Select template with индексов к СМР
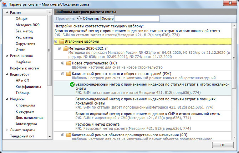 point(142,116)
